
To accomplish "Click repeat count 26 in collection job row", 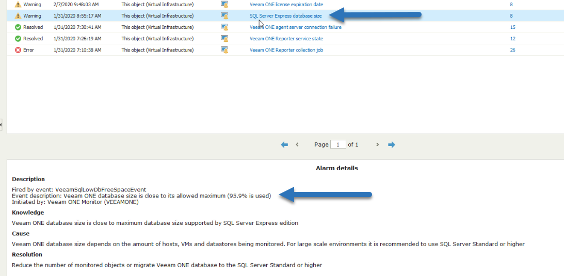I will 512,50.
